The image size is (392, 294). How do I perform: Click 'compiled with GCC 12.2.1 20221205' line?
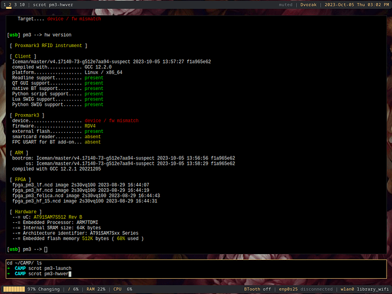pos(57,169)
